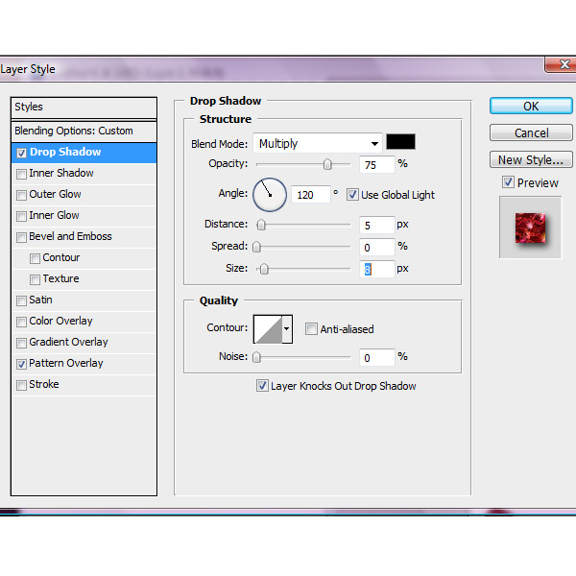576x576 pixels.
Task: Enable the Bevel and Emboss checkbox
Action: [x=21, y=237]
